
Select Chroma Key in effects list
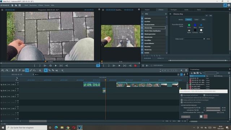point(153,28)
